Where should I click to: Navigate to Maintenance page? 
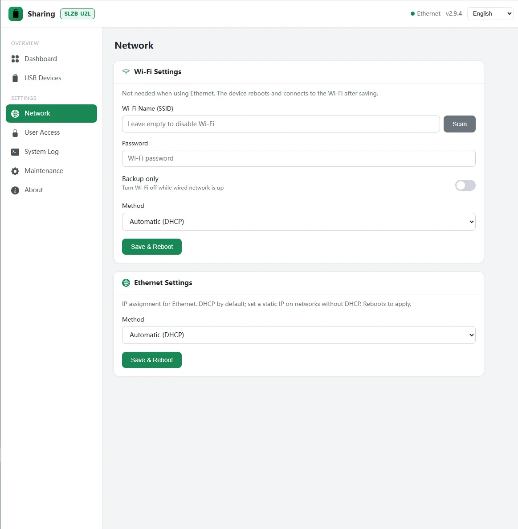click(52, 171)
